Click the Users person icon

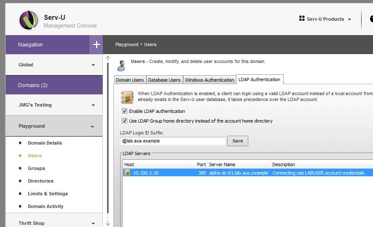click(x=121, y=66)
